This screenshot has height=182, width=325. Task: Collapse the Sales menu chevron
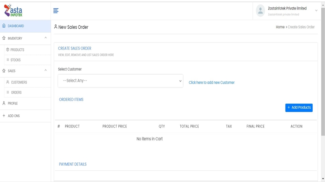click(46, 71)
